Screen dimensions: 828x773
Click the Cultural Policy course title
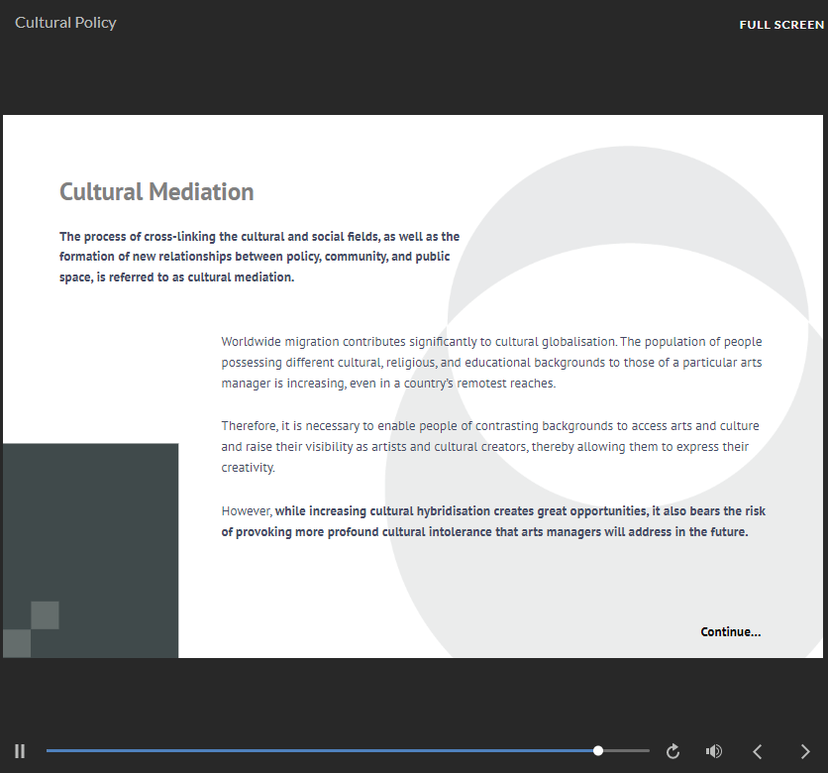click(x=65, y=22)
